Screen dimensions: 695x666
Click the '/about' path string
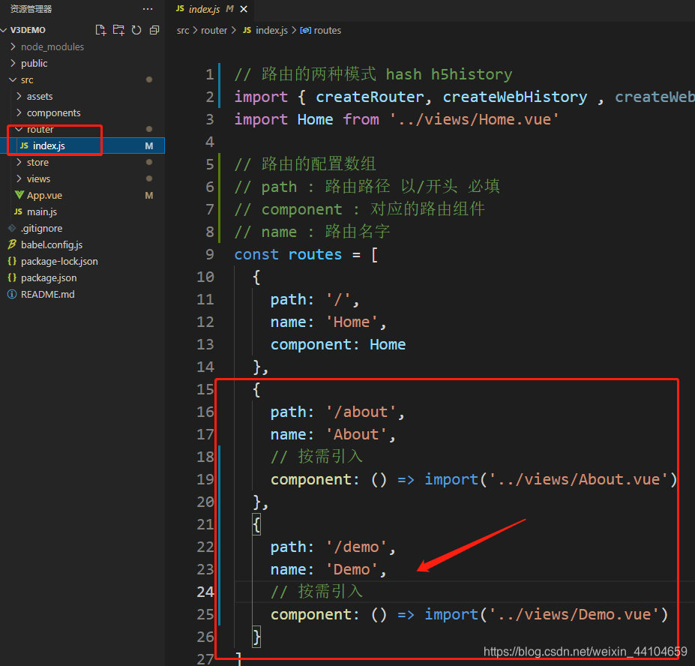pyautogui.click(x=361, y=412)
